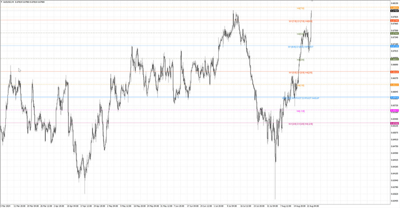Click the chart shift marker at top

312,1
